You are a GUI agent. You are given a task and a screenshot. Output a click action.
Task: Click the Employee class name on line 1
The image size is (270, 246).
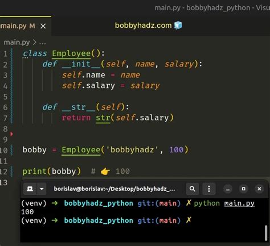tap(71, 53)
